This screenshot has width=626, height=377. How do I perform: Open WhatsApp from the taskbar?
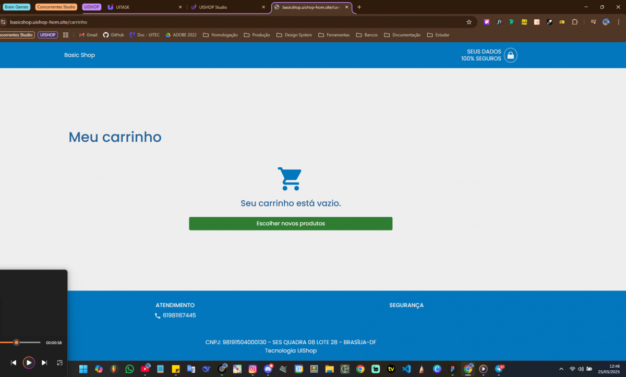129,369
